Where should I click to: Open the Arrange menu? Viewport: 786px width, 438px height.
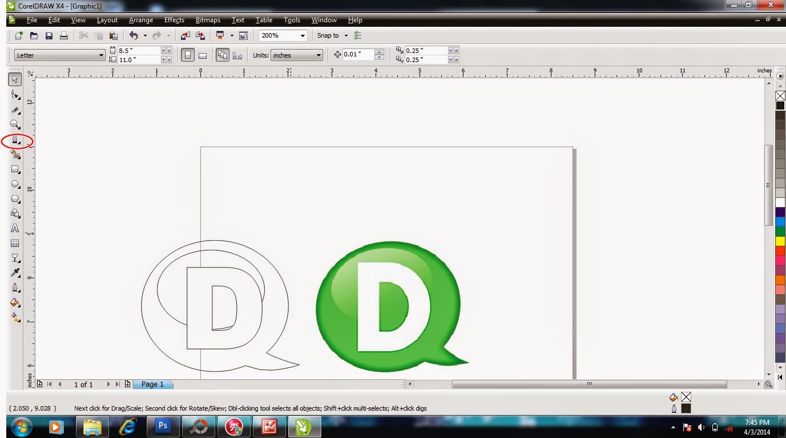click(x=141, y=20)
